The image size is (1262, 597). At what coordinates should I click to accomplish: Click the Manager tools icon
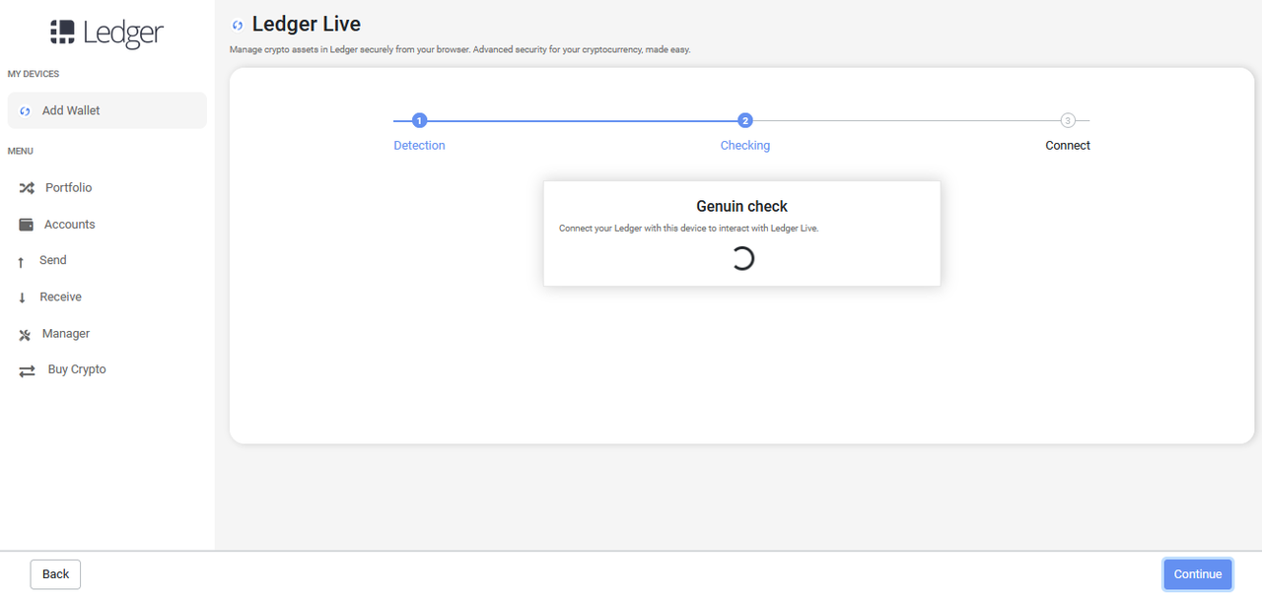[x=26, y=335]
